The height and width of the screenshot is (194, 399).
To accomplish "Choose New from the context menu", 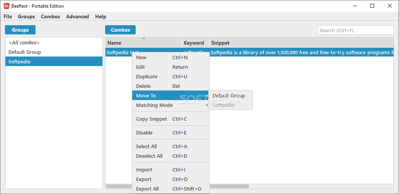I will click(171, 57).
